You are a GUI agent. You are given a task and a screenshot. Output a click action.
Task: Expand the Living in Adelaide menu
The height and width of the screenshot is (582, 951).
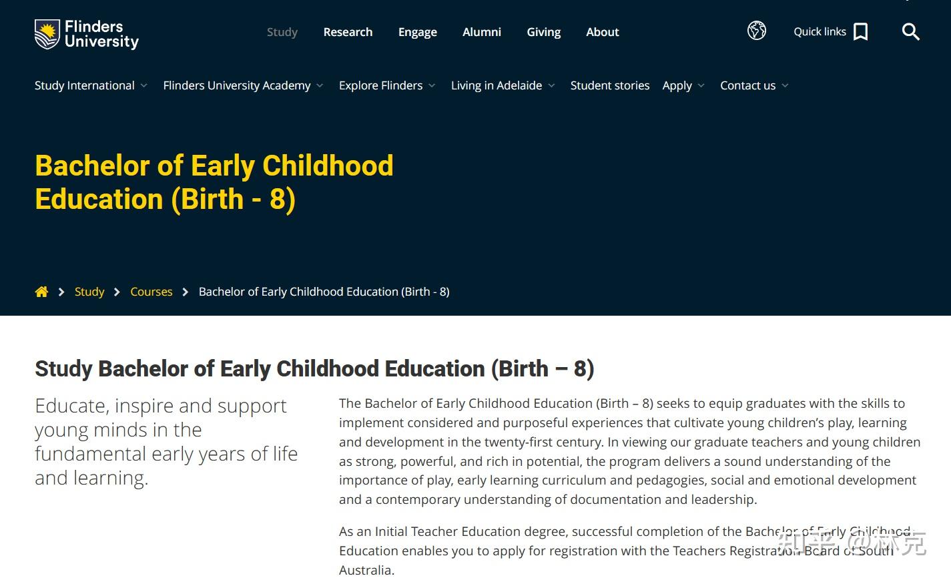coord(503,85)
